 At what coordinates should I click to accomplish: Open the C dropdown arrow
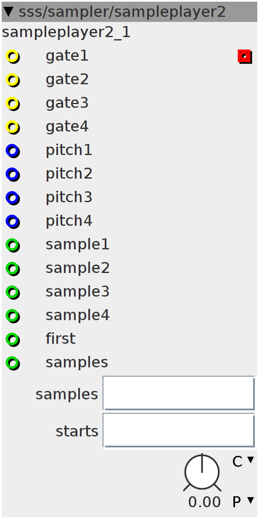[251, 460]
